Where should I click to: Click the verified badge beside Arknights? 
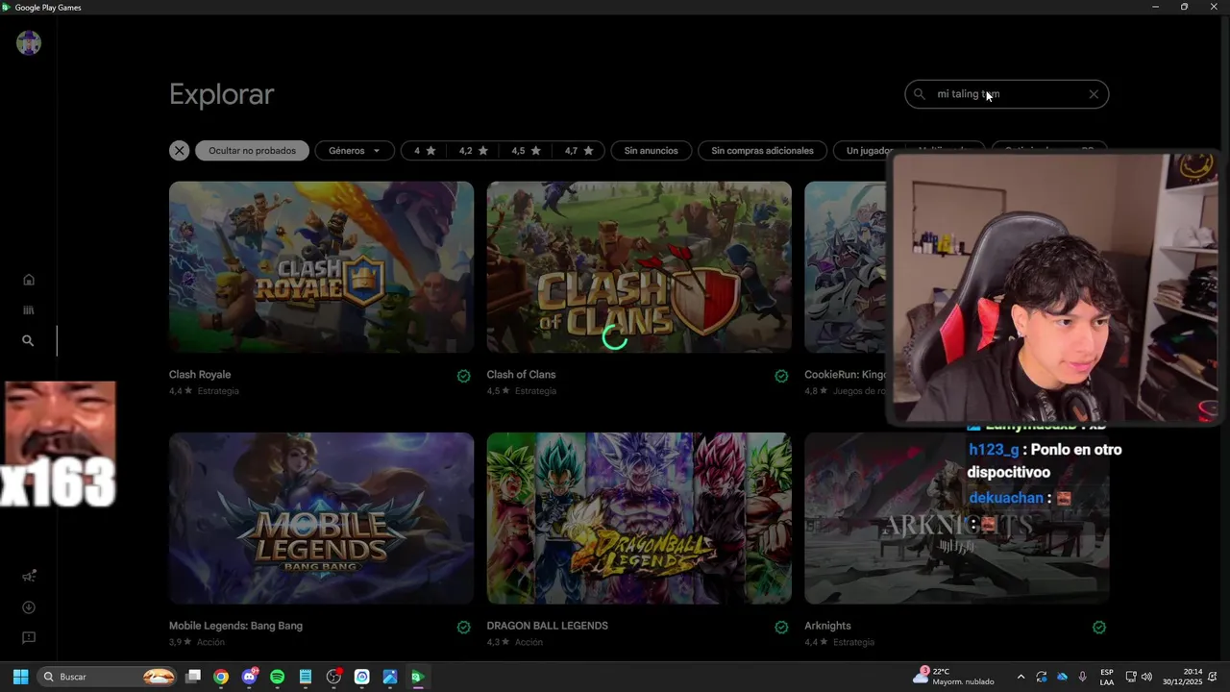click(x=1099, y=627)
